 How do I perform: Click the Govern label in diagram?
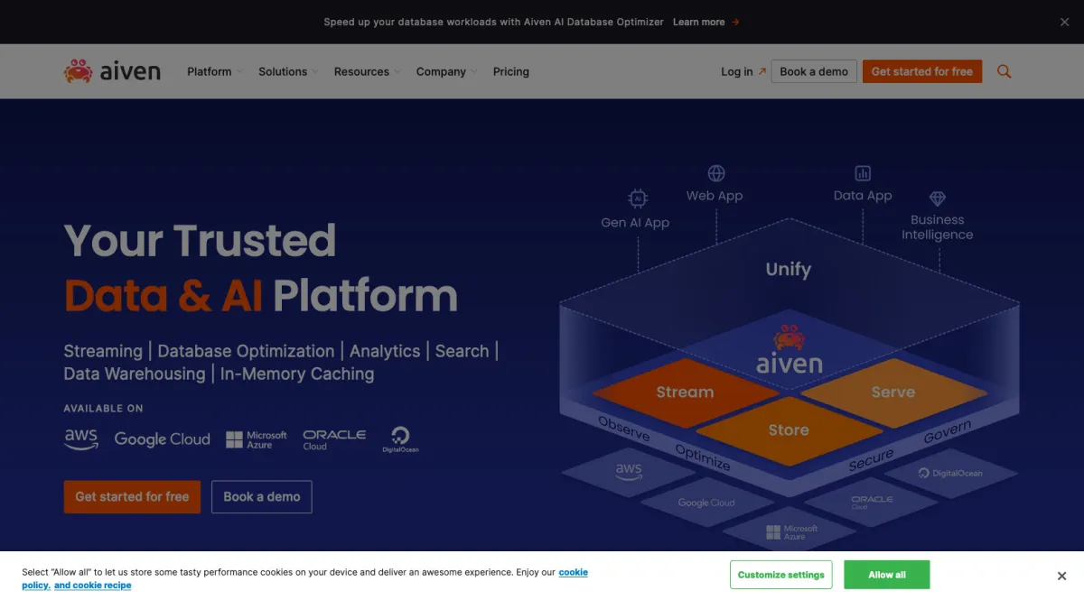coord(948,431)
